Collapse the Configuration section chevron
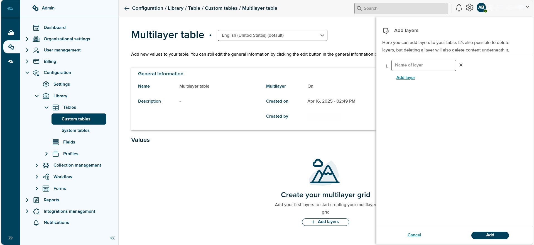Screen dimensions: 534x245 [x=27, y=73]
